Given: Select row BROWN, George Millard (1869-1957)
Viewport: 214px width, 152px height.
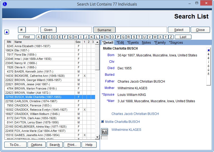Looking at the screenshot, I should (50, 80).
